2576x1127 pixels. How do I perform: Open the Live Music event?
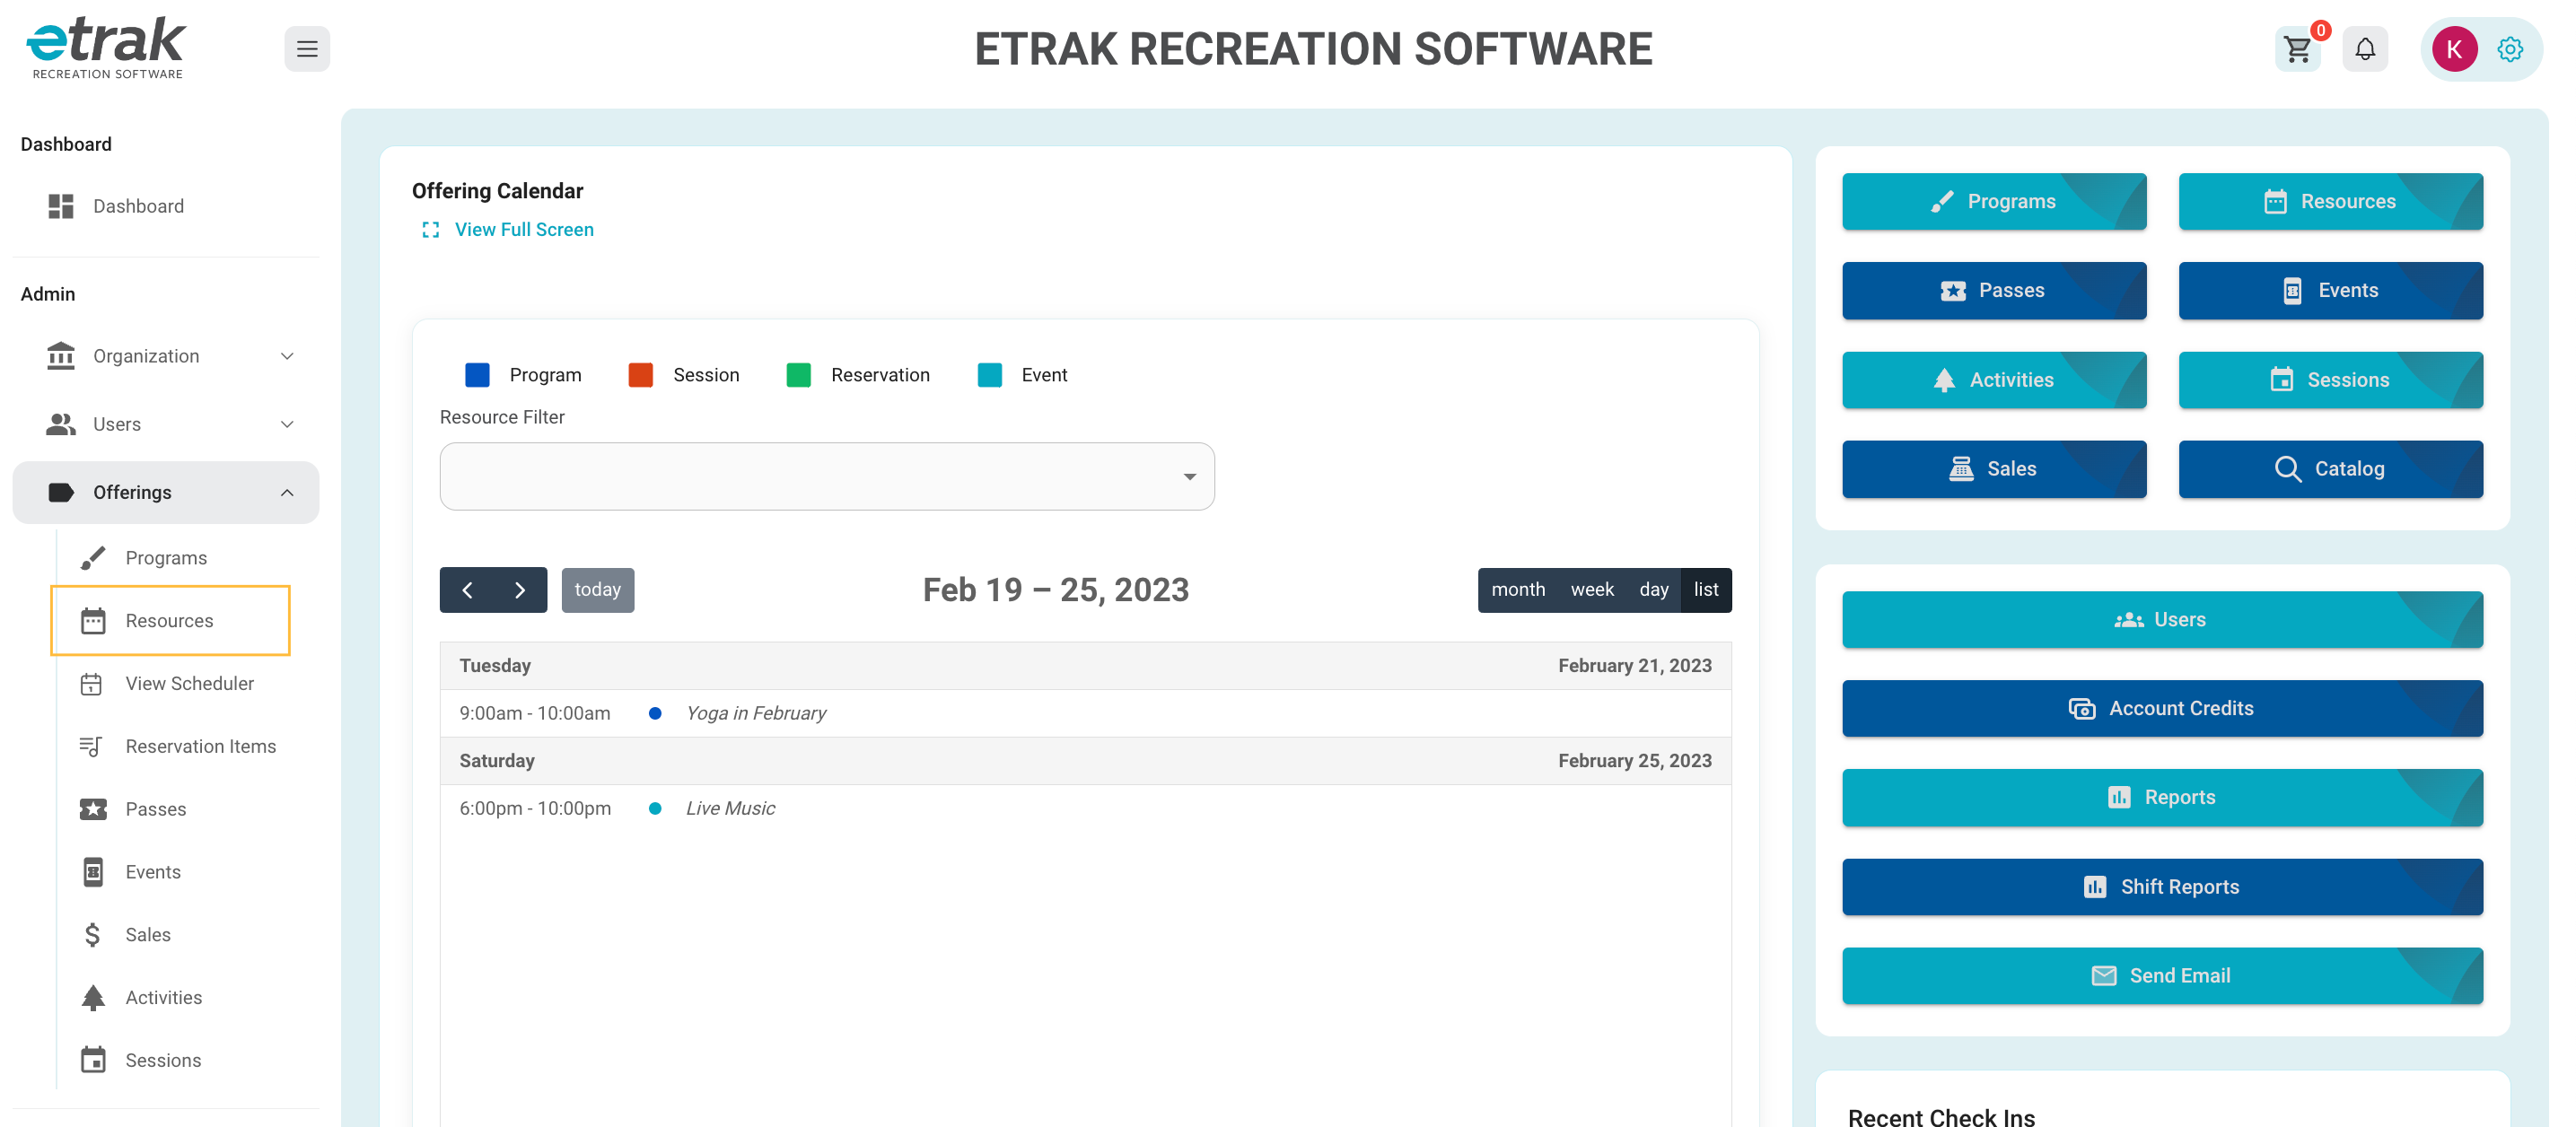[x=730, y=808]
